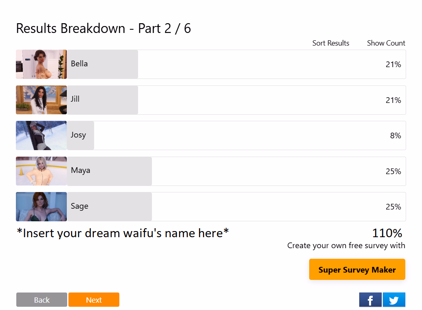Click the 110% total score
Viewport: 422px width, 310px height.
tap(387, 233)
